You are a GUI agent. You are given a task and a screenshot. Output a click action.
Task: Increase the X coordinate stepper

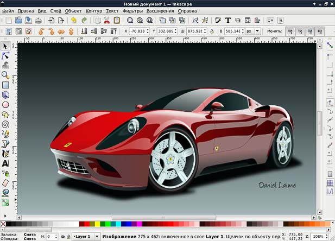click(x=148, y=30)
